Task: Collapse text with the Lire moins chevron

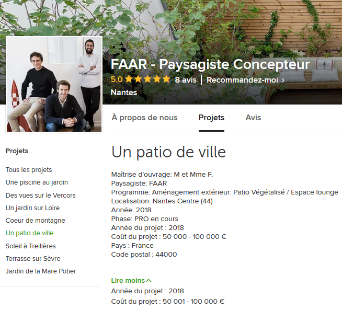Action: coord(149,281)
